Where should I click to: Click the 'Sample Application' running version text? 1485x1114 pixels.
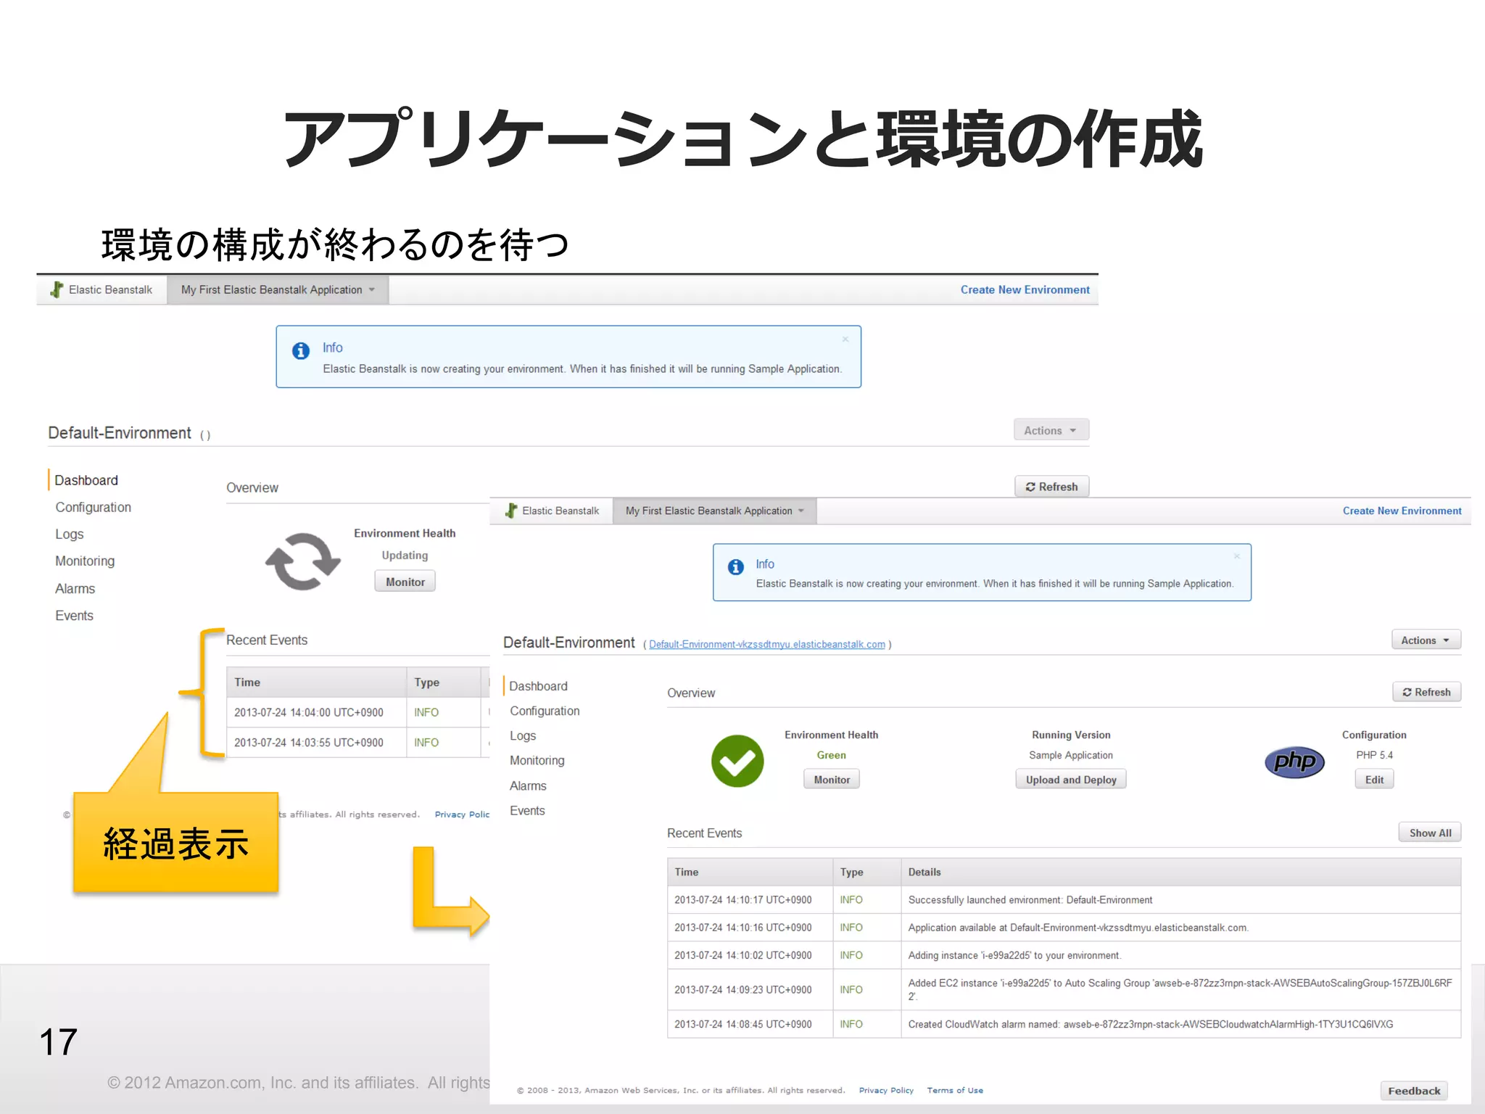[x=1070, y=755]
